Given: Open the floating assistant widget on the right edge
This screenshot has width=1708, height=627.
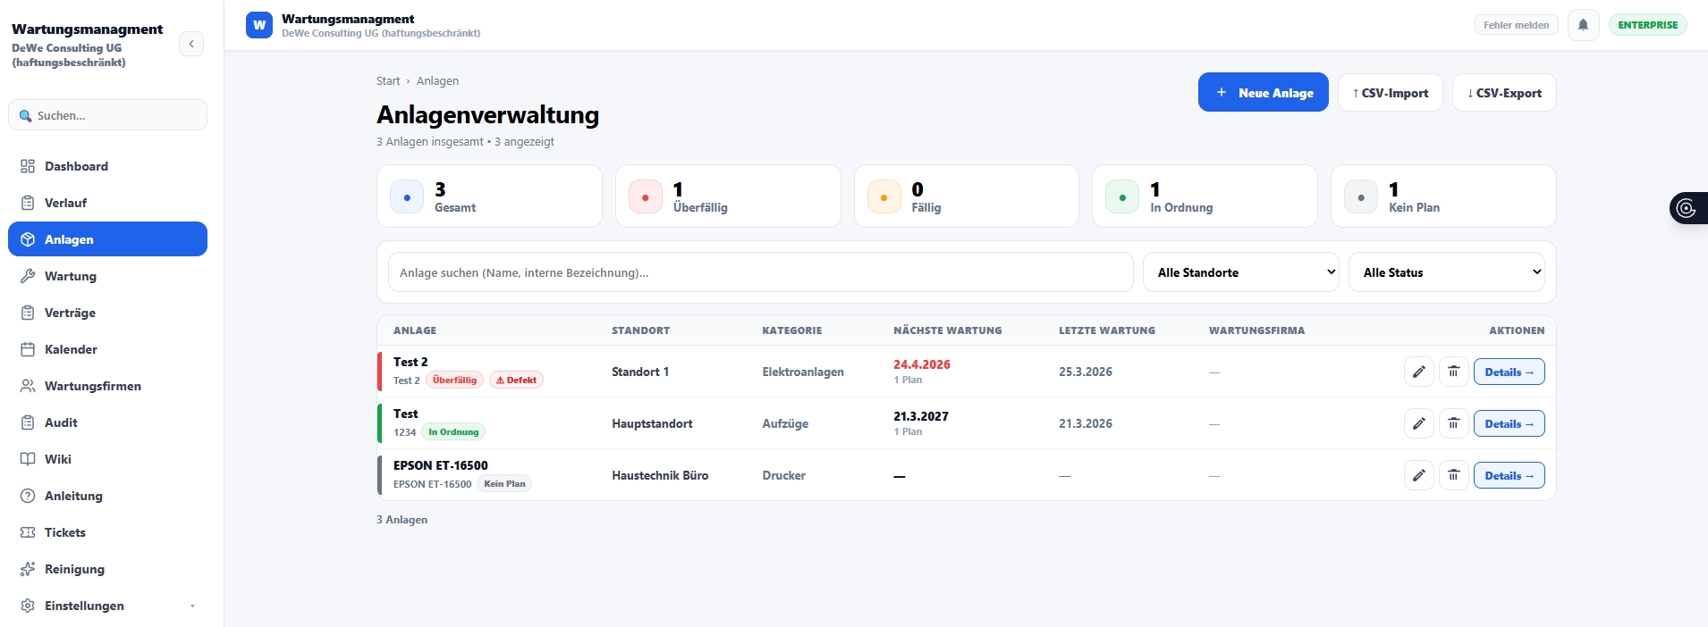Looking at the screenshot, I should (1687, 208).
